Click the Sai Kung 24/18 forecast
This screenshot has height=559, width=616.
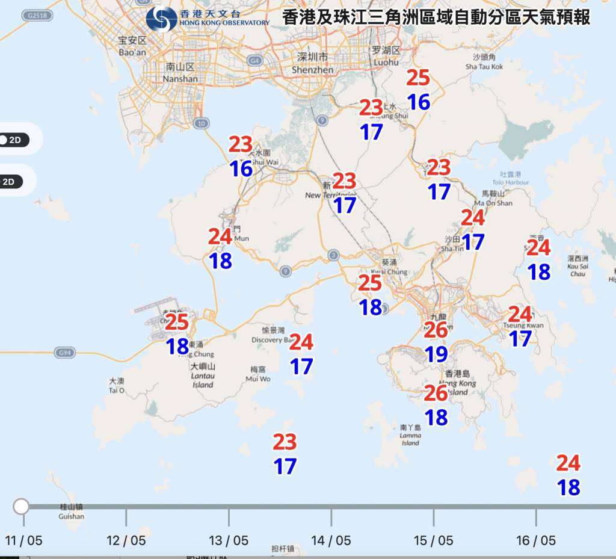[x=539, y=260]
